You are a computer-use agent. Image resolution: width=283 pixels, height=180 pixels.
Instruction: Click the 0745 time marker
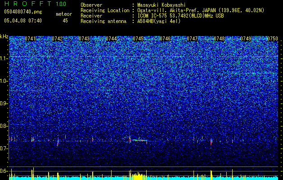138,39
